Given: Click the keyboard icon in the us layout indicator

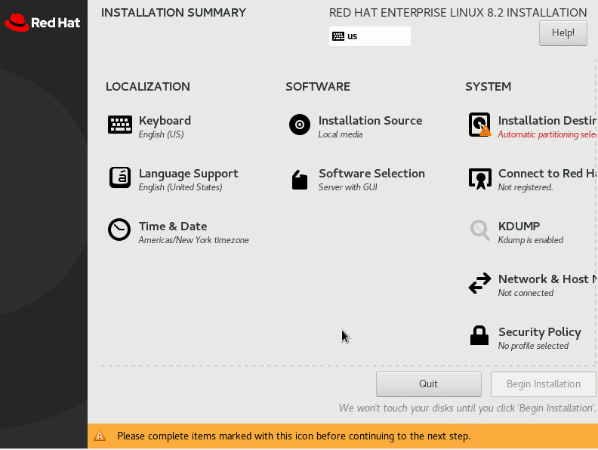Looking at the screenshot, I should [338, 36].
